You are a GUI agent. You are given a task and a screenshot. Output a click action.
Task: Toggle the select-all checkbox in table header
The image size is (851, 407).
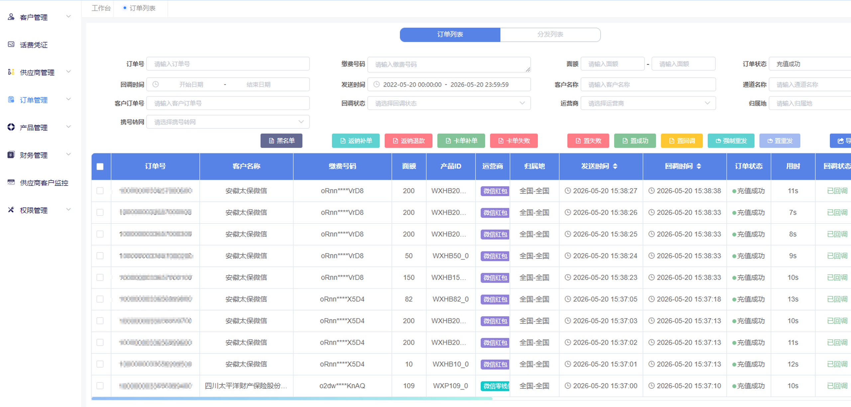pyautogui.click(x=100, y=167)
